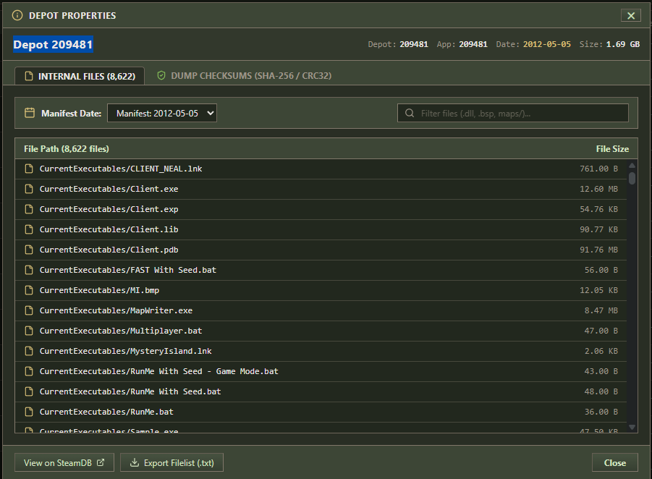Click the Date value 2012-05-05 in header

tap(547, 44)
